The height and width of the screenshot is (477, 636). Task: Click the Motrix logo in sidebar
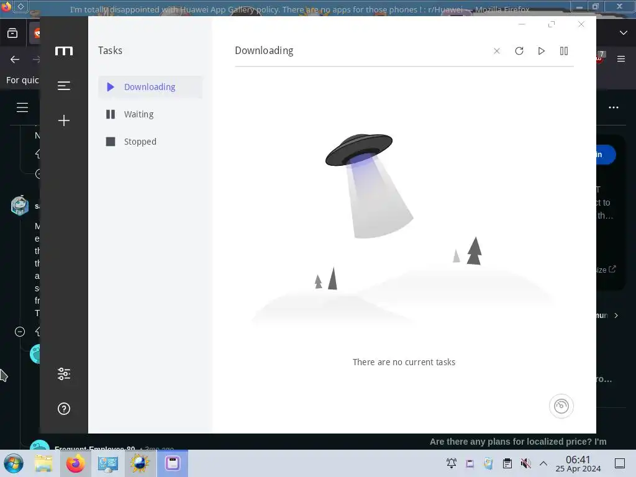click(64, 51)
